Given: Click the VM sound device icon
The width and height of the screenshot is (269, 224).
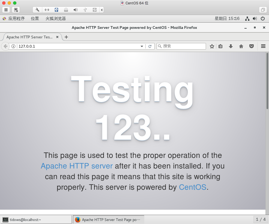Looking at the screenshot, I should (76, 10).
